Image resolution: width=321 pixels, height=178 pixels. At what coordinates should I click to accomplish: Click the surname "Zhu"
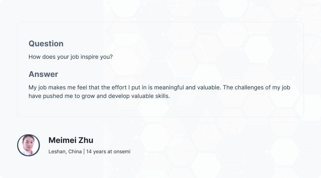86,140
